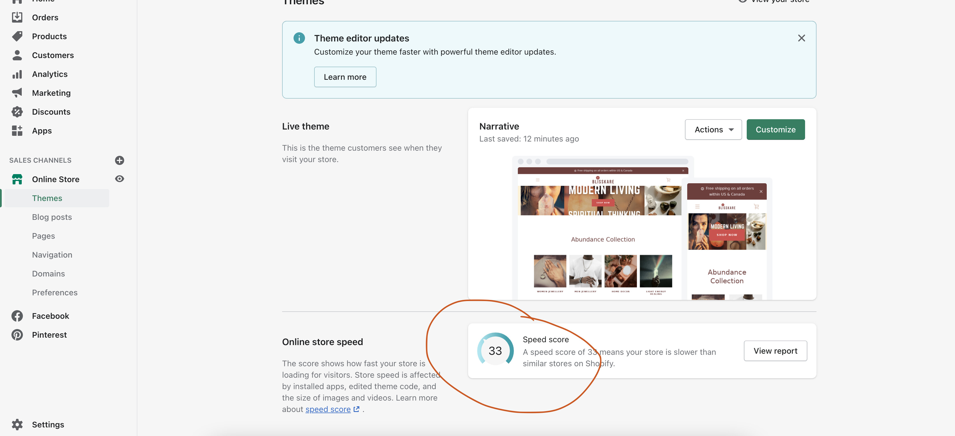Add a sales channel with plus icon
This screenshot has width=955, height=436.
pos(119,160)
